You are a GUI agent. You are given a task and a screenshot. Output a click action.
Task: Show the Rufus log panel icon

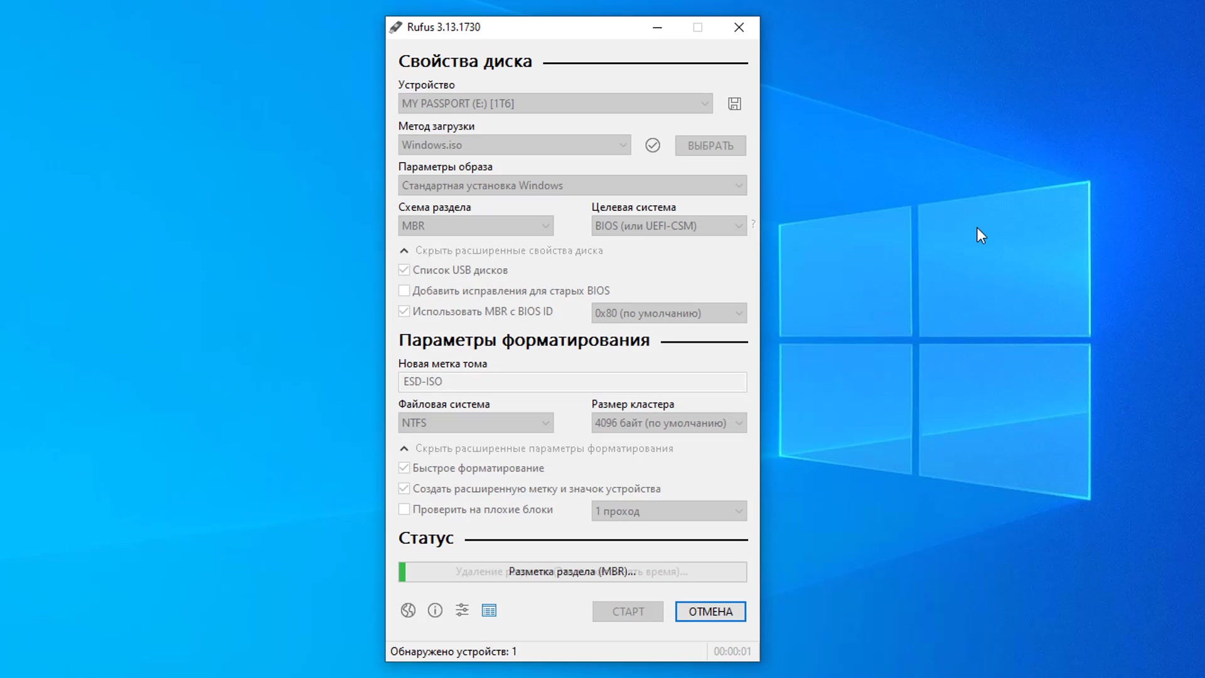[490, 610]
